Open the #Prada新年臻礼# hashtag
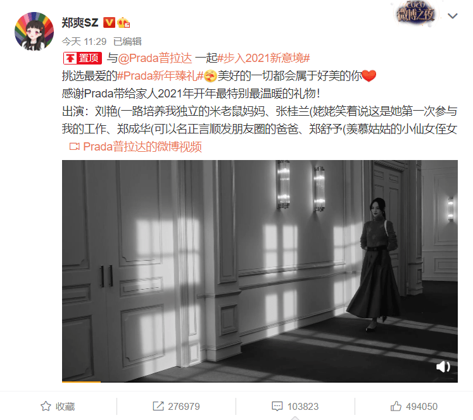The width and height of the screenshot is (473, 420). (x=160, y=76)
